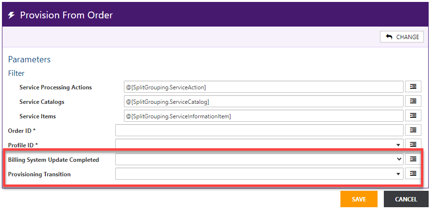
Task: Click the lightning bolt icon in header
Action: (x=12, y=15)
